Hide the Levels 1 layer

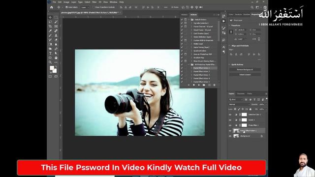point(230,120)
